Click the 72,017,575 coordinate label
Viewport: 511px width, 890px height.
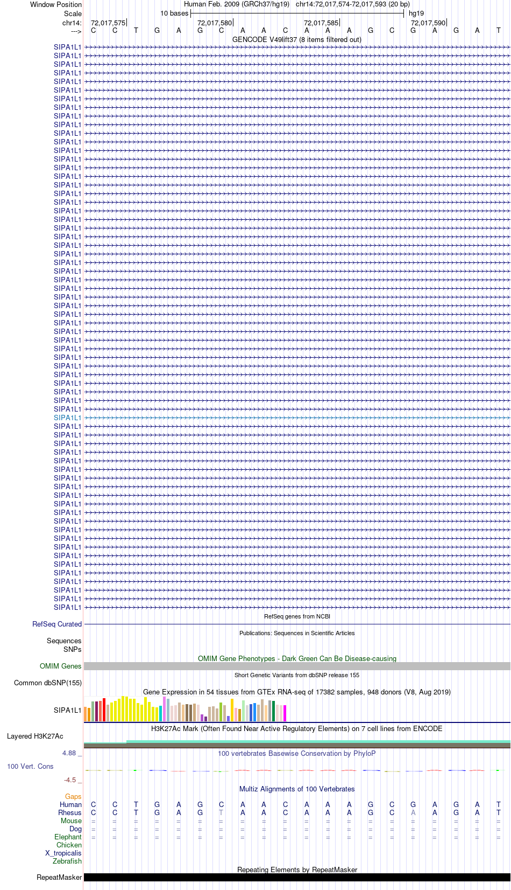click(108, 23)
